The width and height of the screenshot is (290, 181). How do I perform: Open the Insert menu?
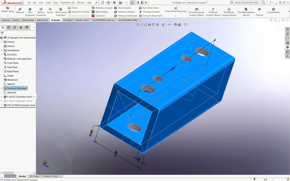coord(48,3)
